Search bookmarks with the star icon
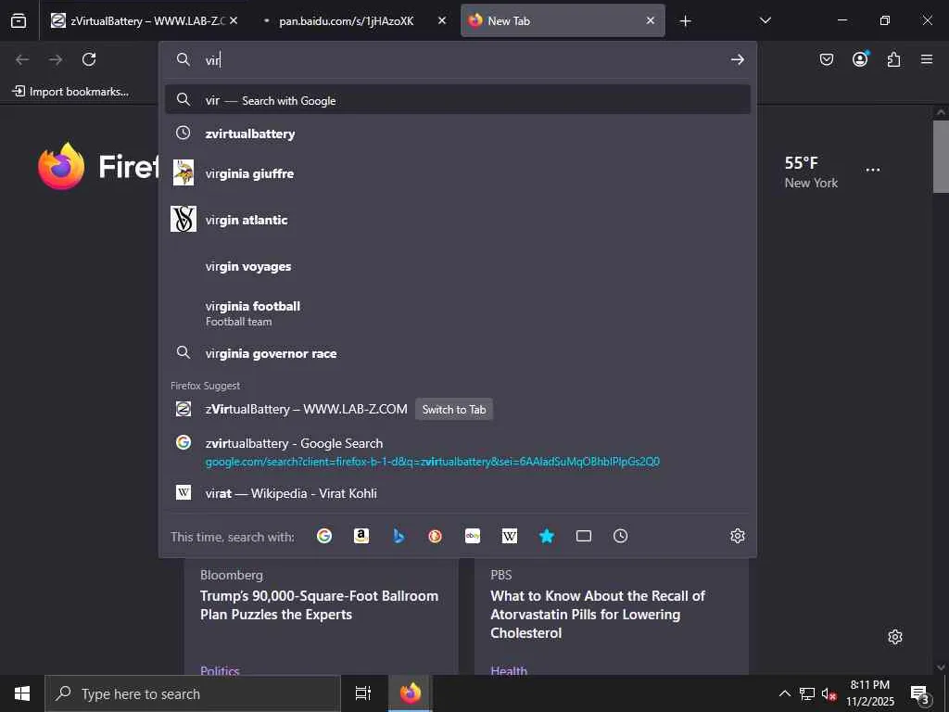Screen dimensions: 949x712 tap(547, 536)
